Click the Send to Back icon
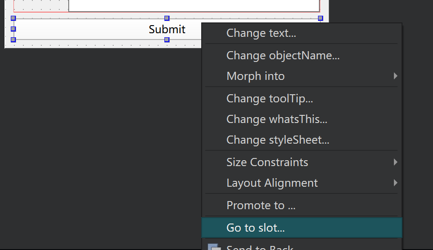433x250 pixels. [214, 247]
